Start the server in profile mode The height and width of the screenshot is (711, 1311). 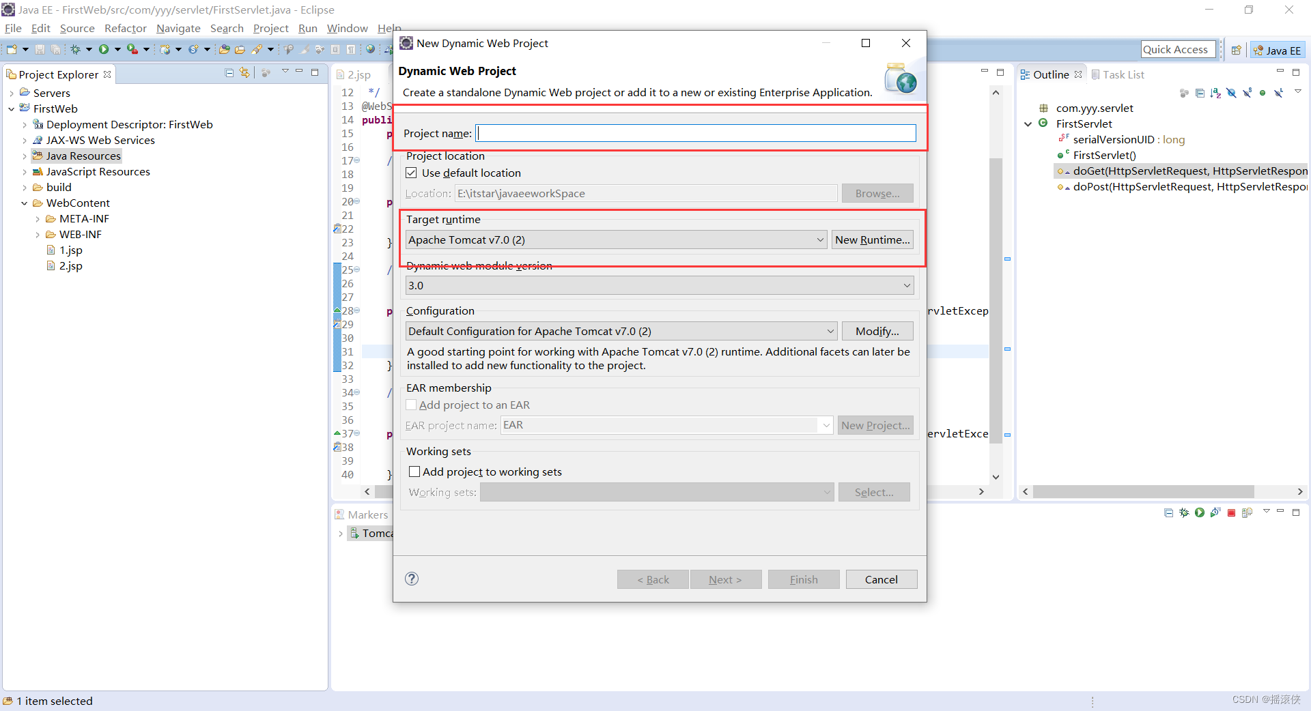(1215, 512)
